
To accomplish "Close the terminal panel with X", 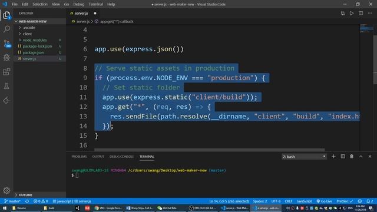I will coord(370,157).
